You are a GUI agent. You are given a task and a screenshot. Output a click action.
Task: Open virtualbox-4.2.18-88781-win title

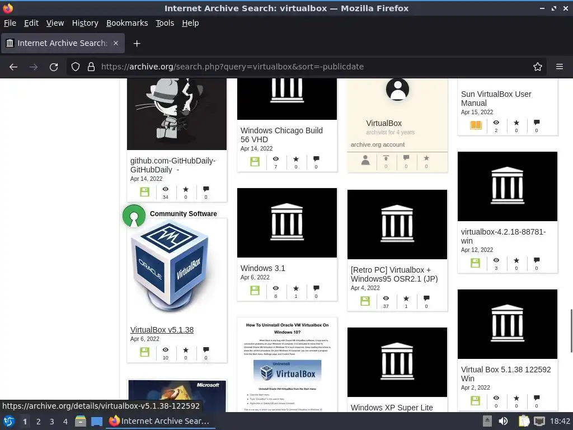(503, 236)
